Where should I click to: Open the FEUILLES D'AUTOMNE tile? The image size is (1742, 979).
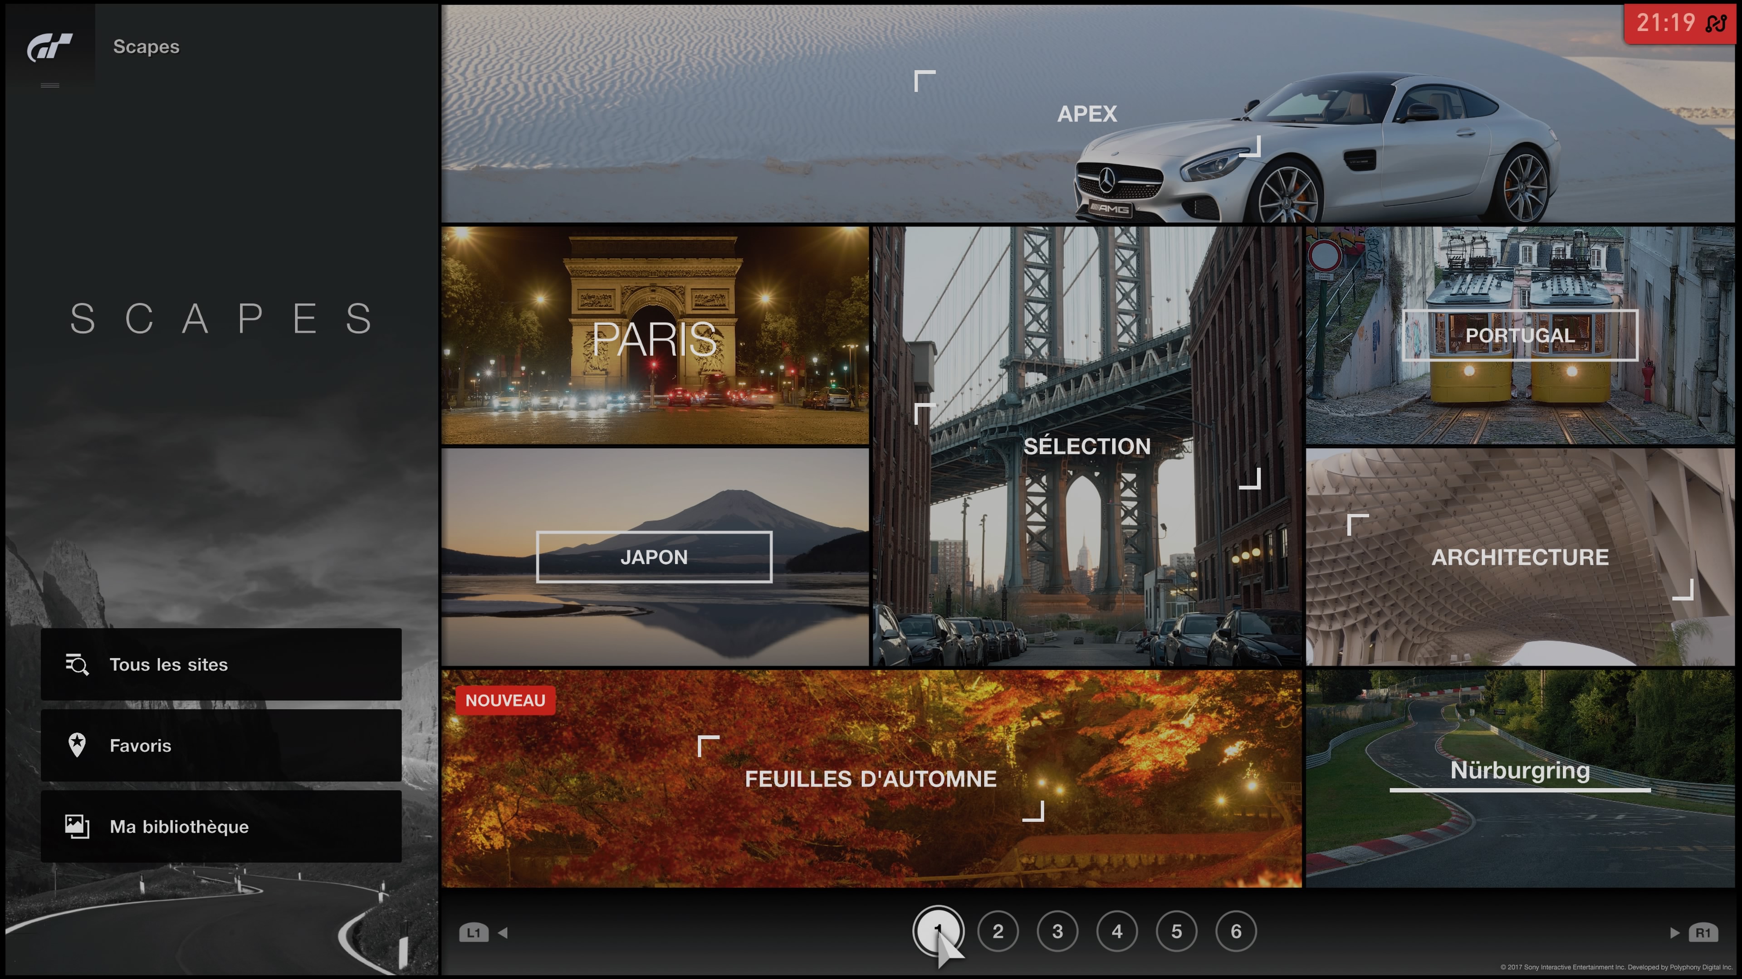click(871, 778)
